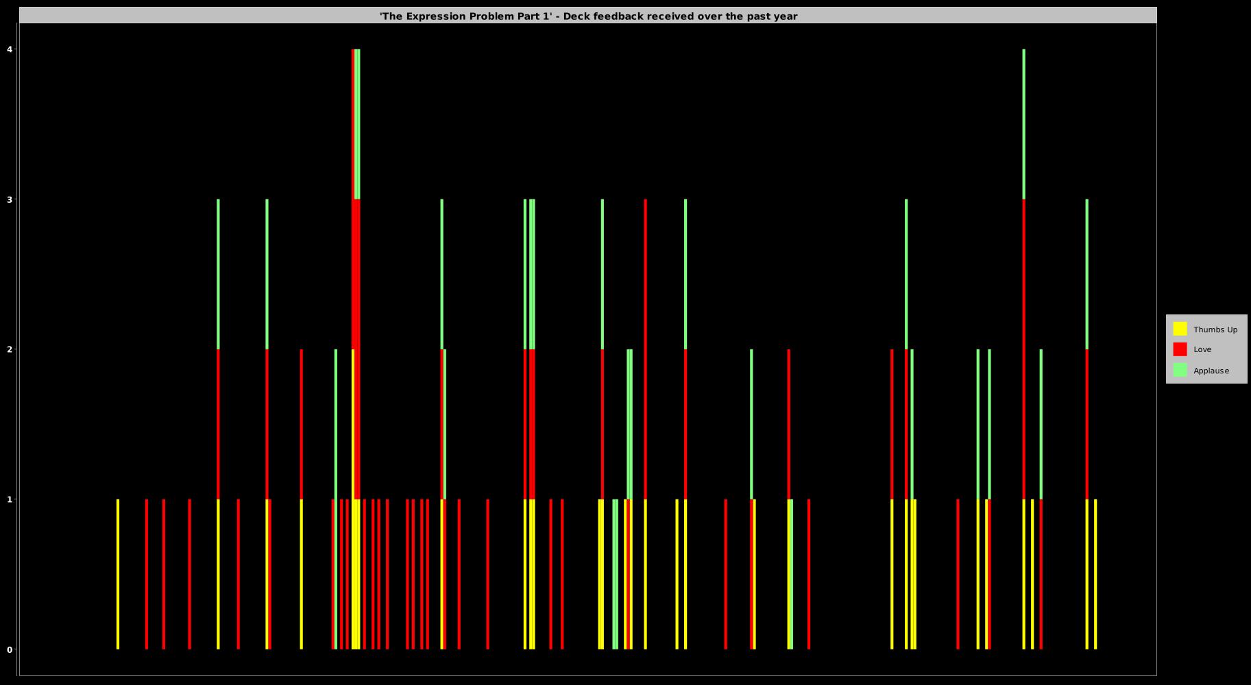Click the green Applause legend swatch
The height and width of the screenshot is (685, 1251).
(1180, 370)
